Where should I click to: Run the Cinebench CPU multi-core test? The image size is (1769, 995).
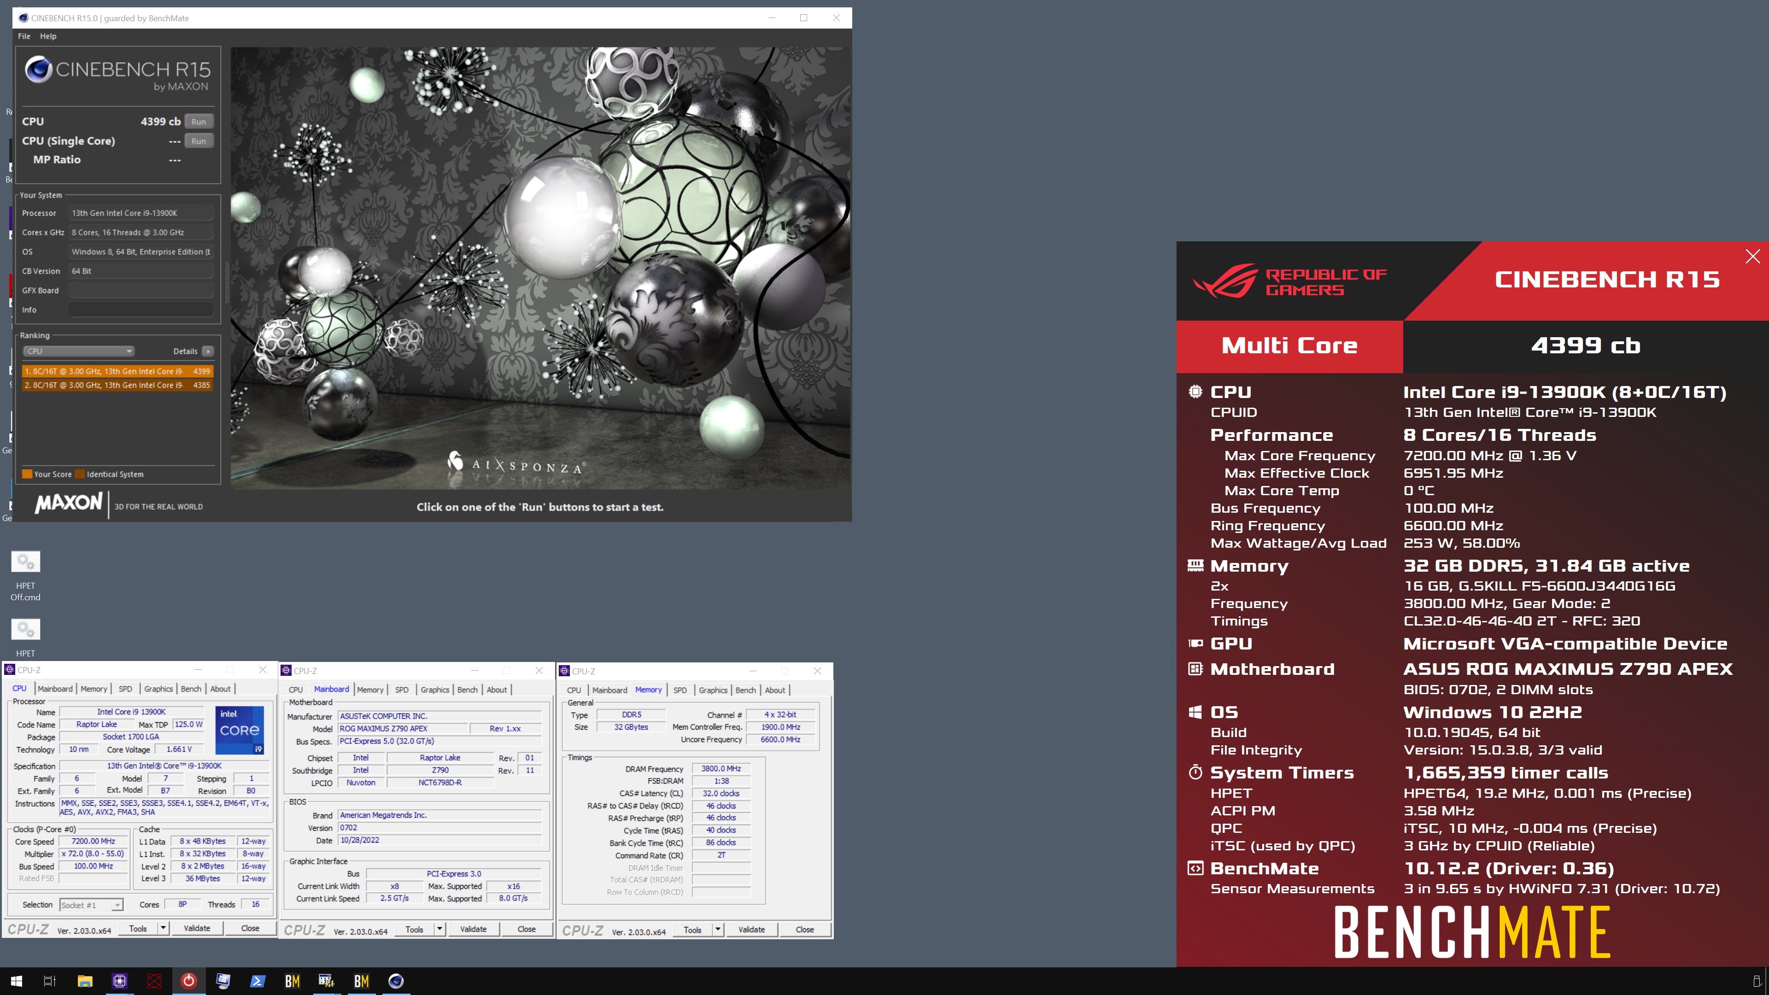click(x=199, y=122)
